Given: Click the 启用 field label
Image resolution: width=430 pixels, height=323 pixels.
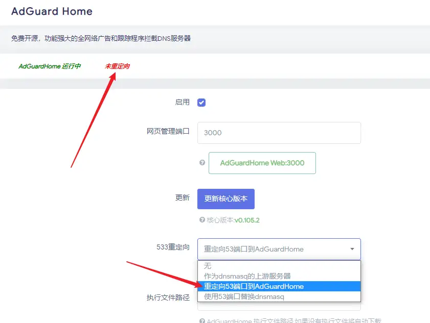Looking at the screenshot, I should (x=183, y=102).
